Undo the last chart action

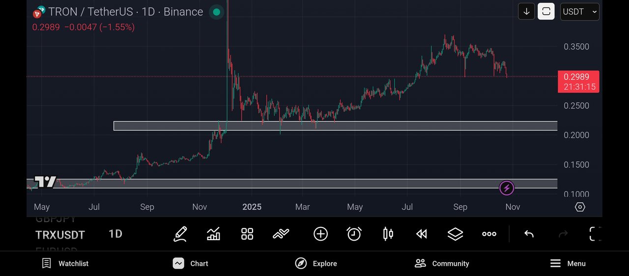(529, 234)
